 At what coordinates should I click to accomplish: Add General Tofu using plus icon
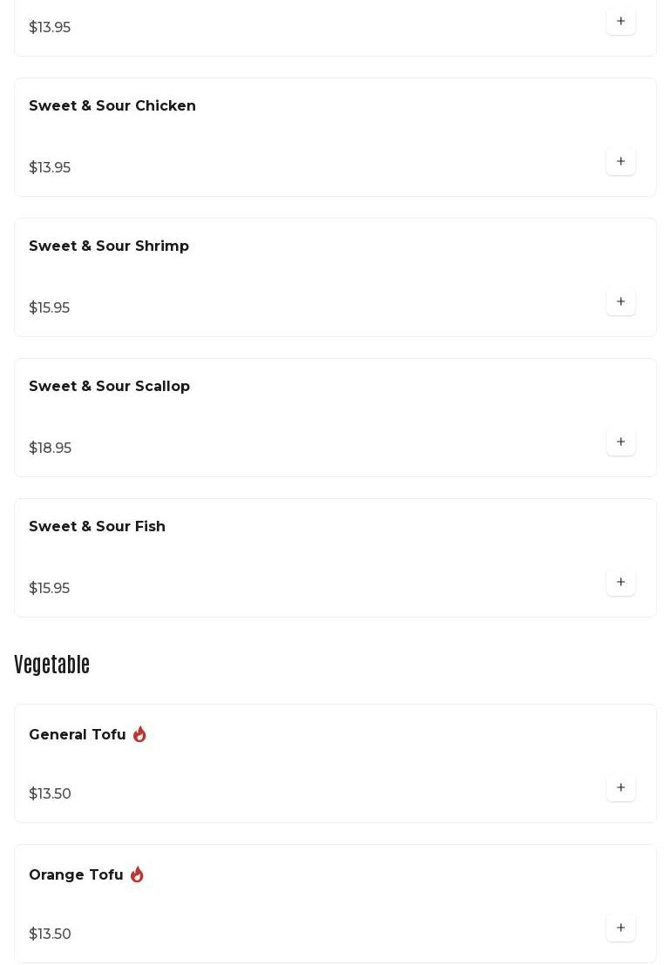point(620,787)
